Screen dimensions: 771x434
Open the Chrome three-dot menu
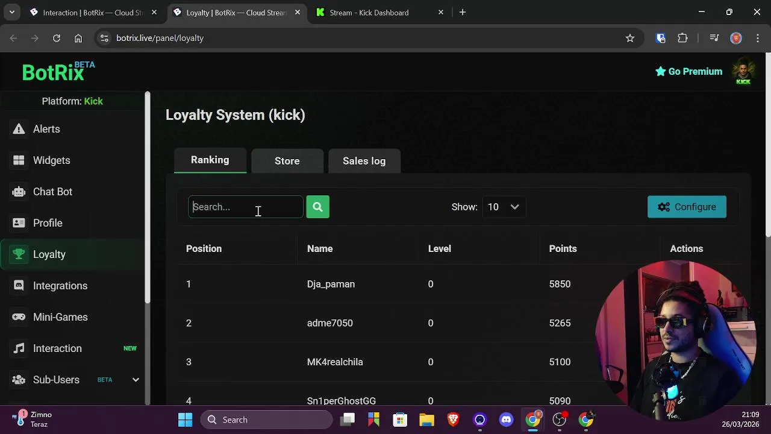pyautogui.click(x=757, y=38)
